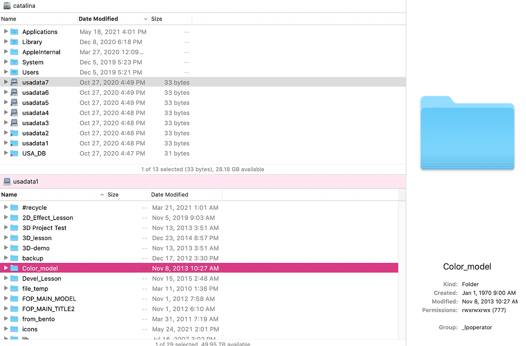Image resolution: width=526 pixels, height=346 pixels.
Task: Click the usadata6 network volume icon
Action: pos(14,92)
